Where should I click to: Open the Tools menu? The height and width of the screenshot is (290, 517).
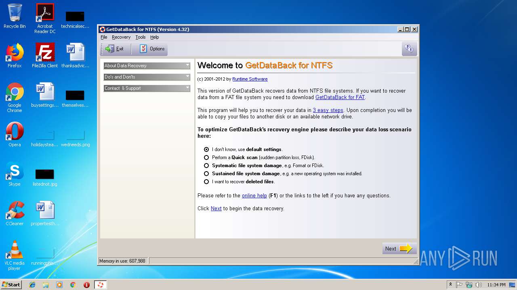[x=141, y=37]
